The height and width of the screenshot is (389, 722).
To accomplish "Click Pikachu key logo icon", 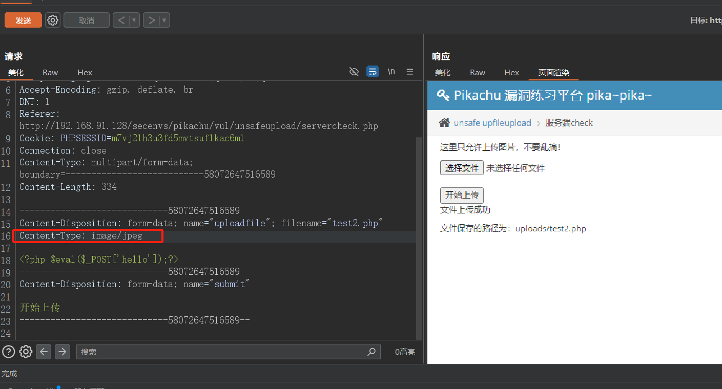I will pyautogui.click(x=443, y=95).
